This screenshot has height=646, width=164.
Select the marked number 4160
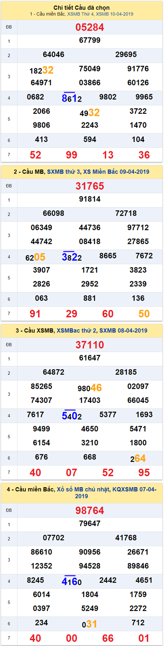tap(72, 582)
